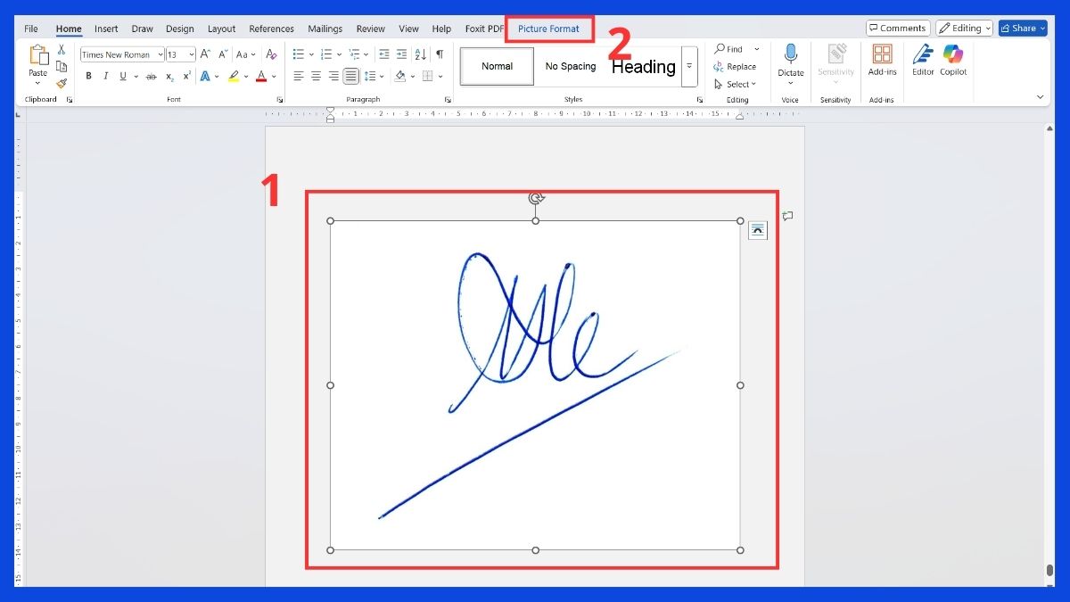Screen dimensions: 1070x602
Task: Open the Mailings ribbon tab
Action: tap(325, 28)
